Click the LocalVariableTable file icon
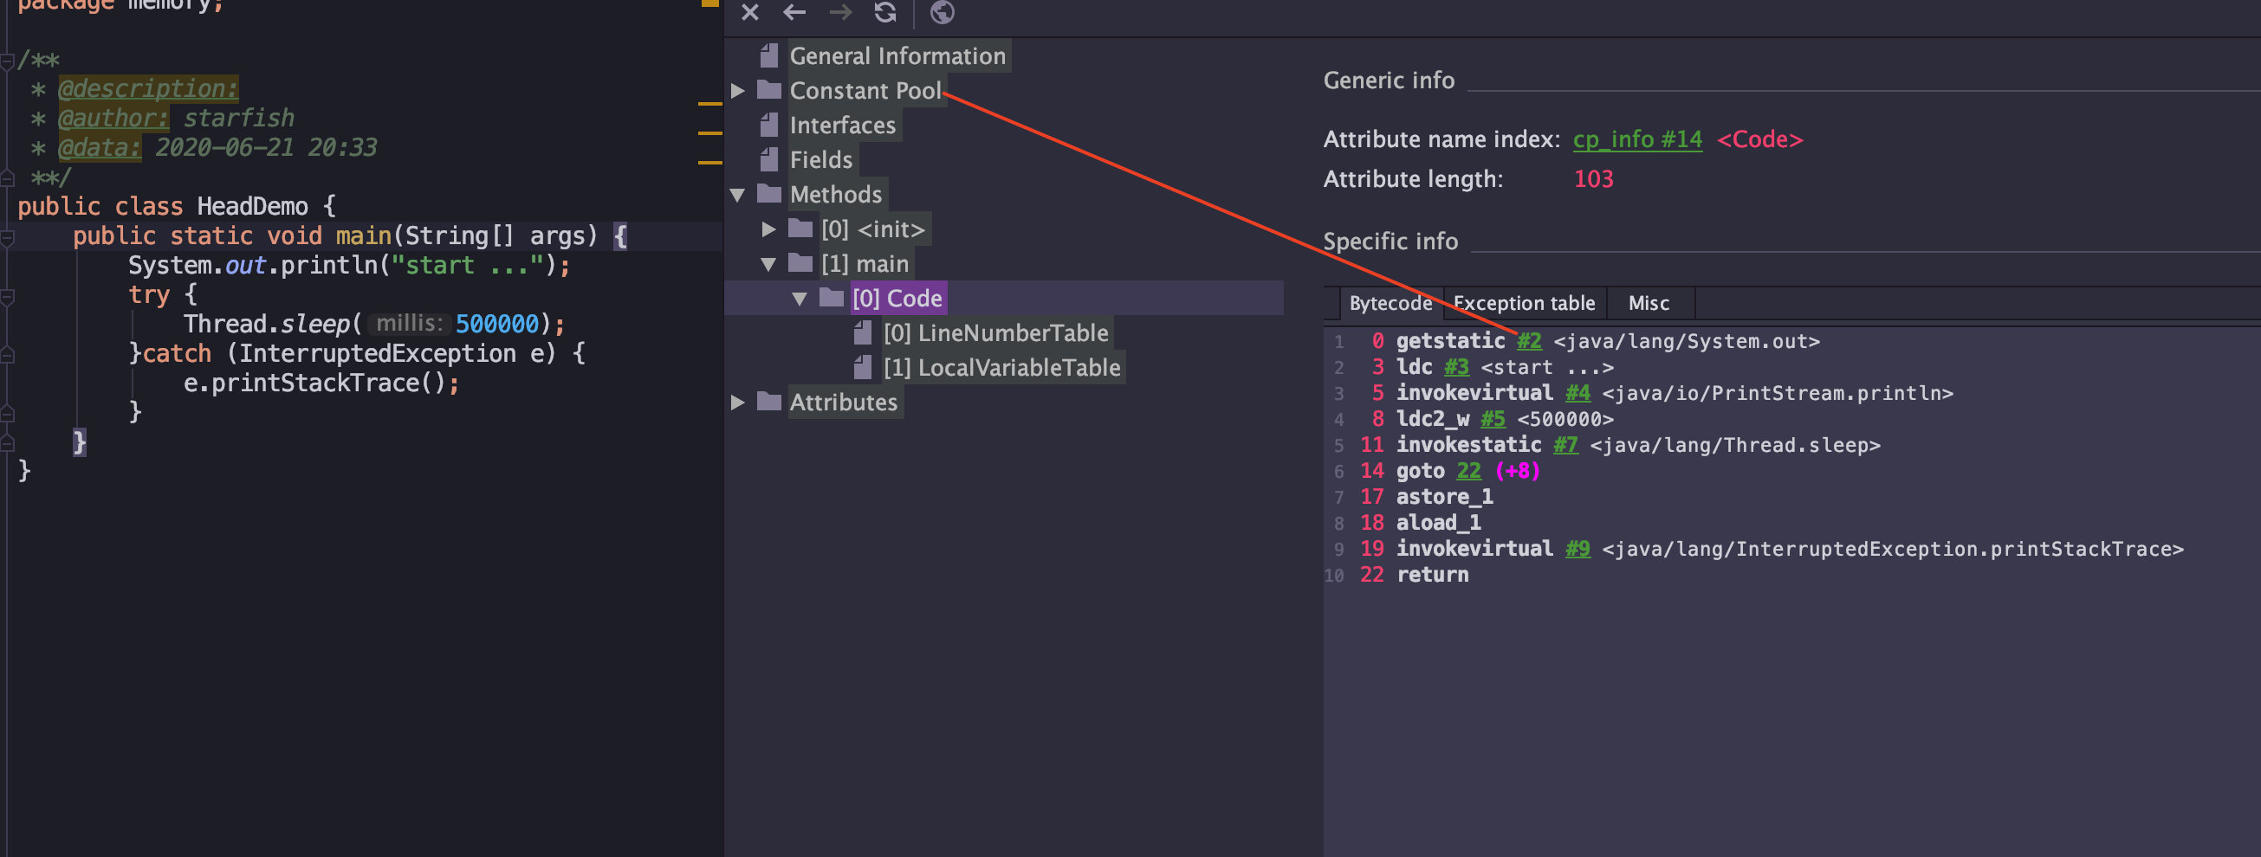Screen dimensions: 2261x857 coord(863,368)
